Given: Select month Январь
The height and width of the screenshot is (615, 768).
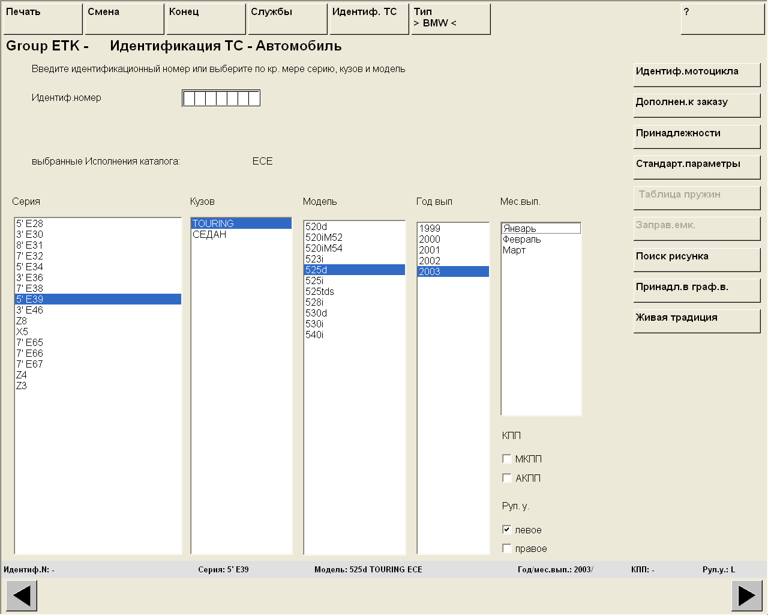Looking at the screenshot, I should pyautogui.click(x=541, y=228).
